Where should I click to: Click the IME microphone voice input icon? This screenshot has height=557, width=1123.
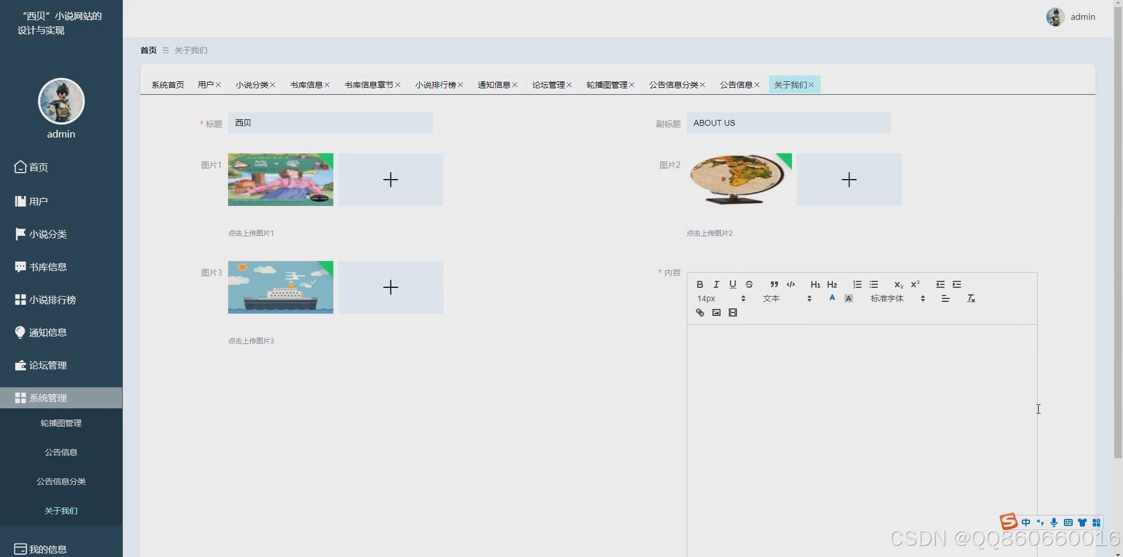coord(1054,522)
